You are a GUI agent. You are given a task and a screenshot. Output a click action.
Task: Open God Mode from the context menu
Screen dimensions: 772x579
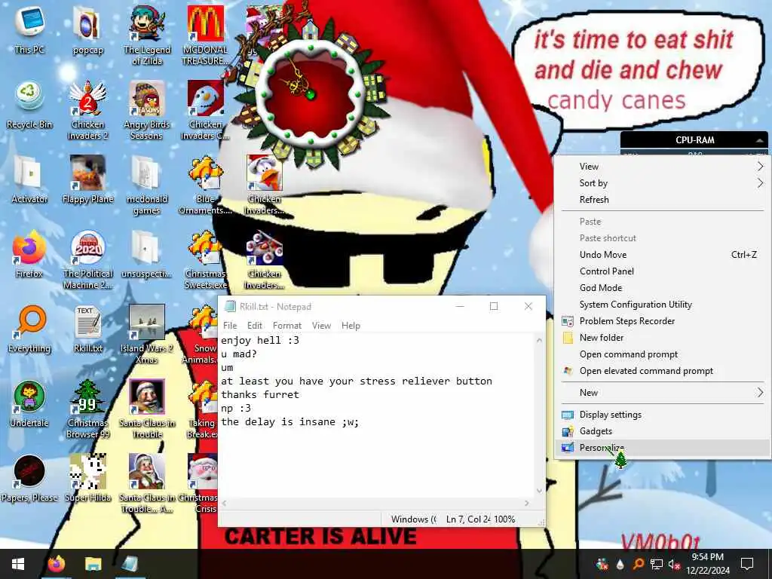[662, 288]
